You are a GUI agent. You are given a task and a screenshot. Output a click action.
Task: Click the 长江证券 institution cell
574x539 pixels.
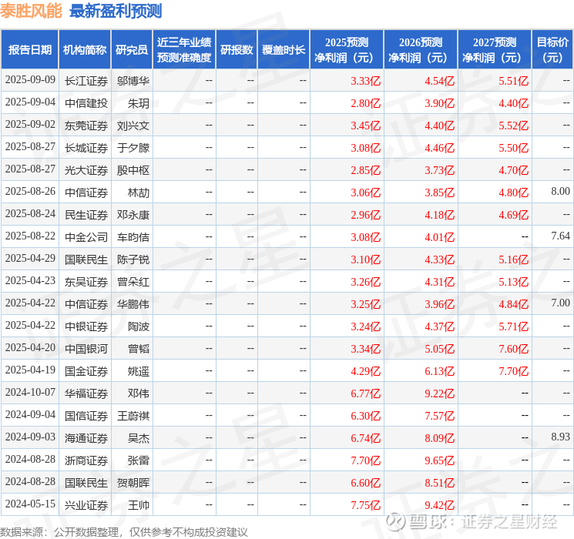(86, 81)
